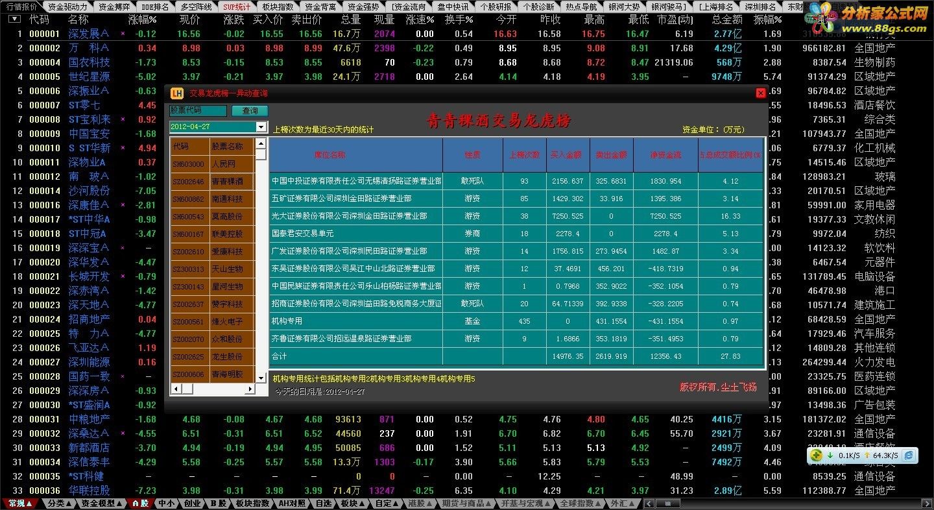Click the 合计 total row
This screenshot has height=510, width=934.
click(x=516, y=356)
